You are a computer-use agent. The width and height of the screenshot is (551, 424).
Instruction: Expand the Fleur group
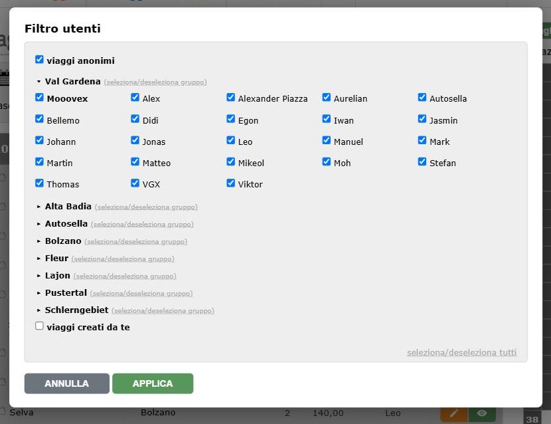pyautogui.click(x=39, y=259)
